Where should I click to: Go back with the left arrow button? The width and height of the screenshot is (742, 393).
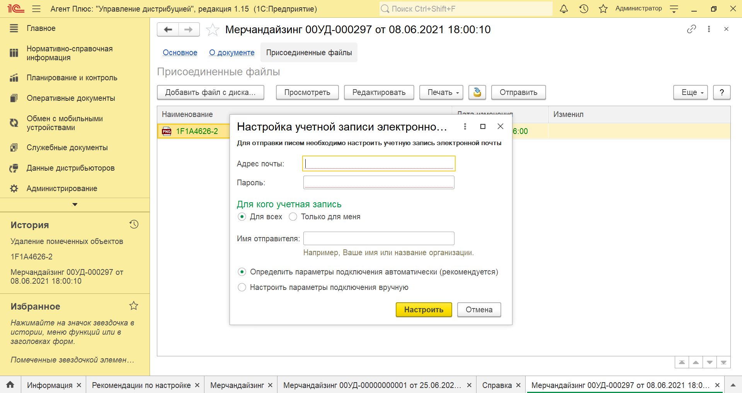pos(168,29)
